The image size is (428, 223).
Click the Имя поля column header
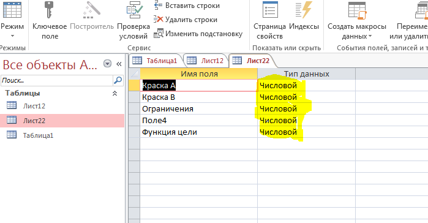(x=199, y=74)
